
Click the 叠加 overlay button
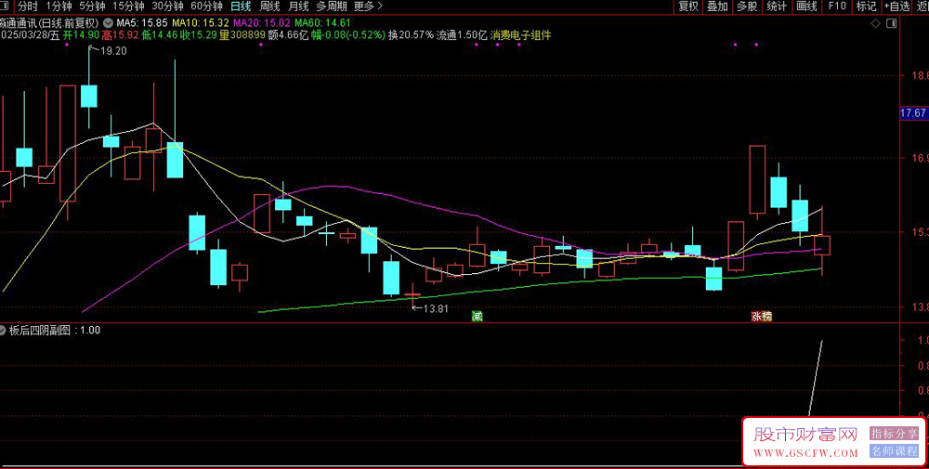[x=717, y=7]
